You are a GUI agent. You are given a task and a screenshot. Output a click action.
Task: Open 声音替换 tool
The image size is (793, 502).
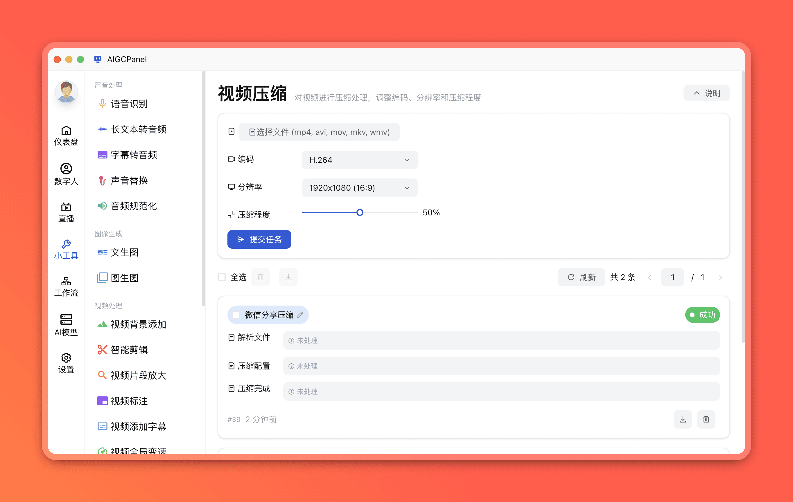coord(123,180)
